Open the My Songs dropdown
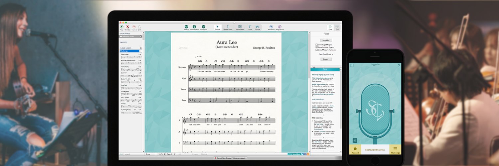 (131, 51)
